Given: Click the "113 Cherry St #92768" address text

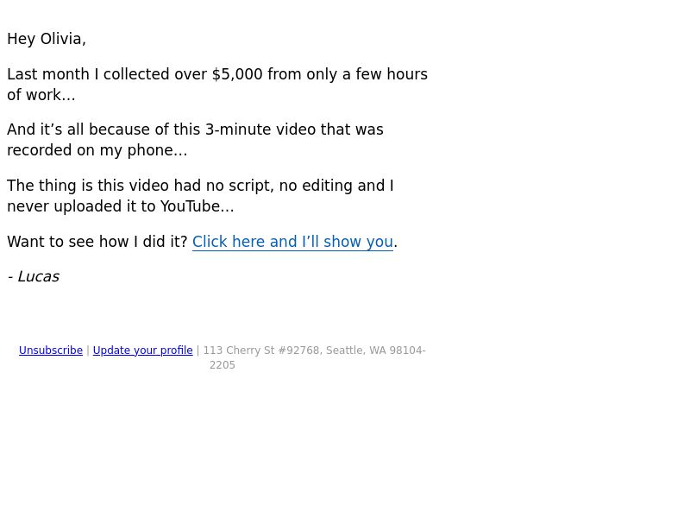Looking at the screenshot, I should click(261, 351).
